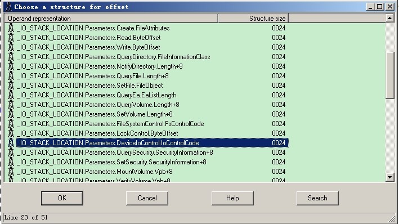The width and height of the screenshot is (399, 224).
Task: Open Help for this dialog
Action: tap(232, 198)
